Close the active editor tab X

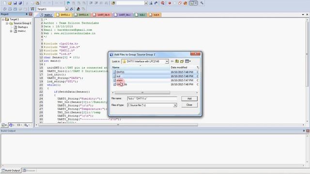pos(307,14)
